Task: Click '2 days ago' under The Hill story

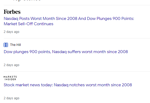Action: [x=11, y=65]
